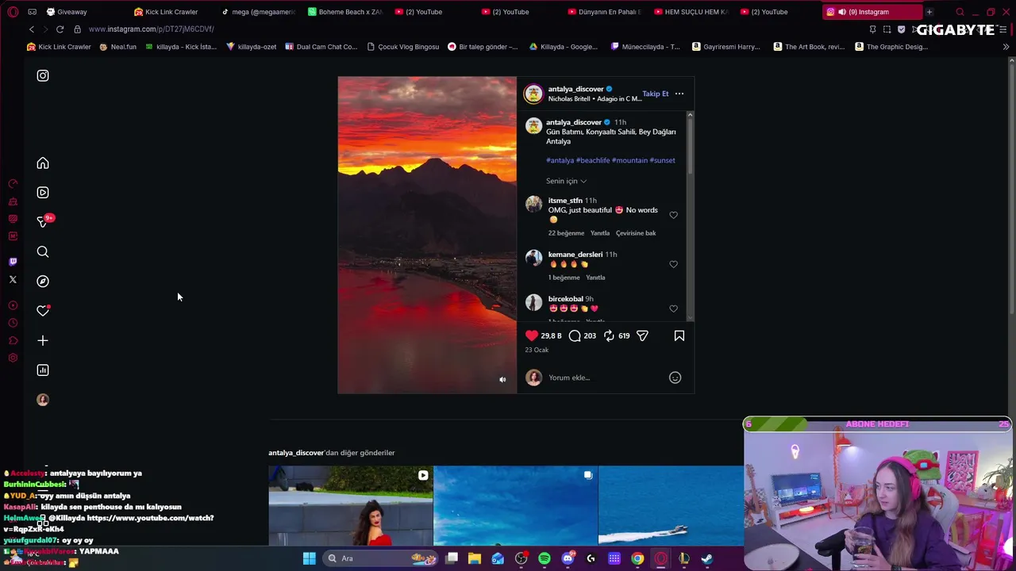Viewport: 1016px width, 571px height.
Task: Expand the 'Senin için' comment filter
Action: (566, 182)
